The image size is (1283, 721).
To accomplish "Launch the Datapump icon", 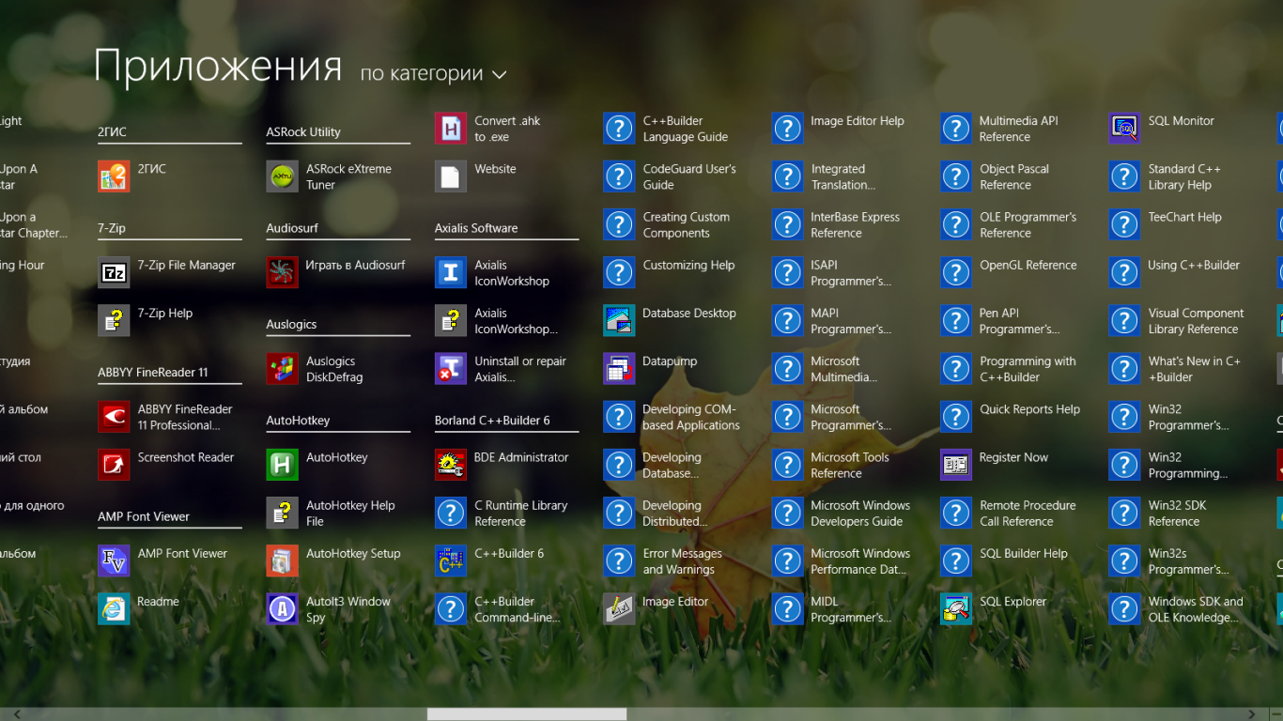I will coord(619,369).
